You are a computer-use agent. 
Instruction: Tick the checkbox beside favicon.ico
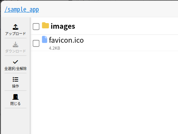point(36,43)
